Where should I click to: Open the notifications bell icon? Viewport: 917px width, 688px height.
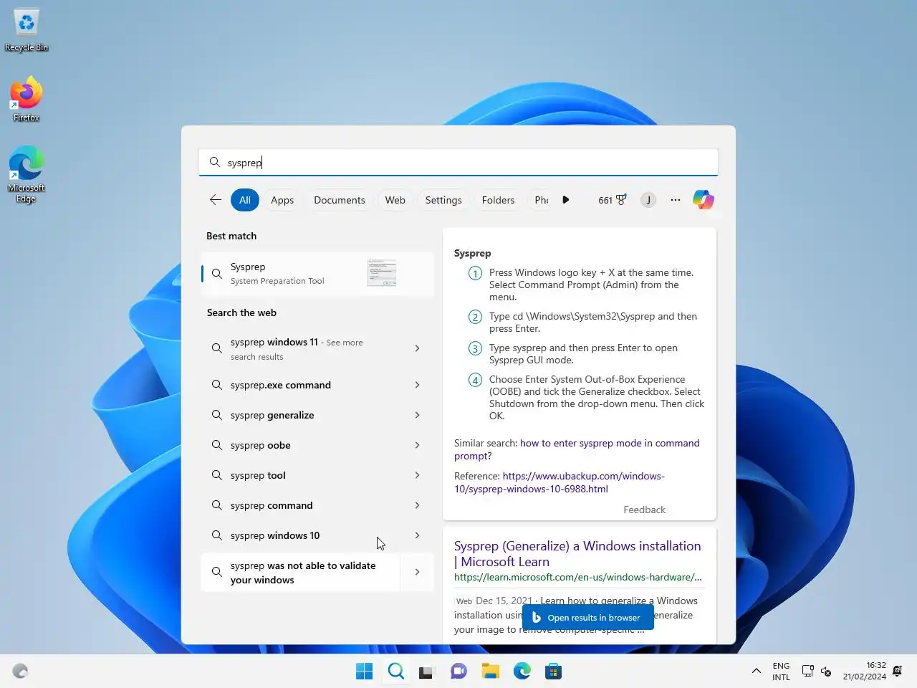[x=898, y=672]
